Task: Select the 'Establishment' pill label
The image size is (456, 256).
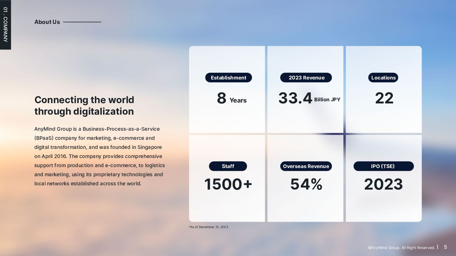Action: (229, 78)
